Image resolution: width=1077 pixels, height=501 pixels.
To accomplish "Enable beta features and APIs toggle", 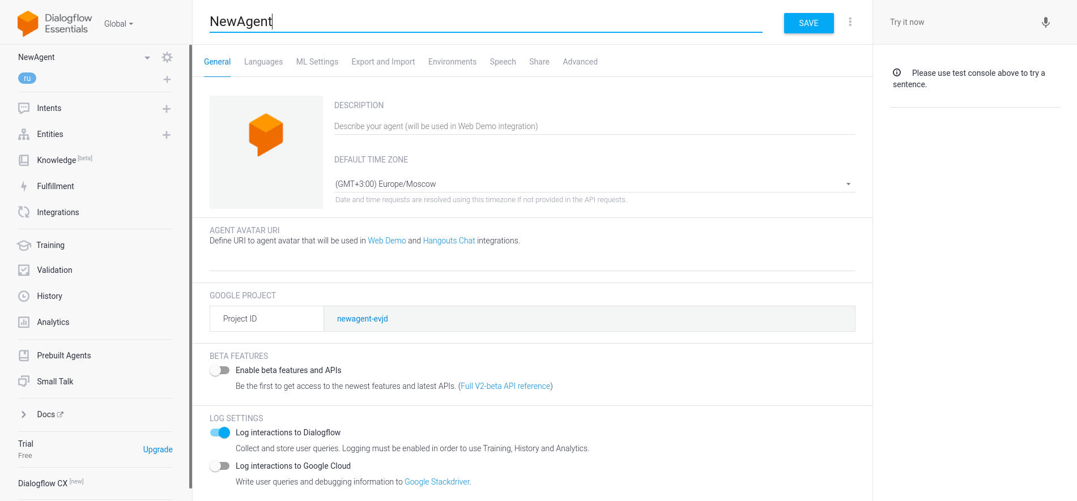I will point(219,370).
